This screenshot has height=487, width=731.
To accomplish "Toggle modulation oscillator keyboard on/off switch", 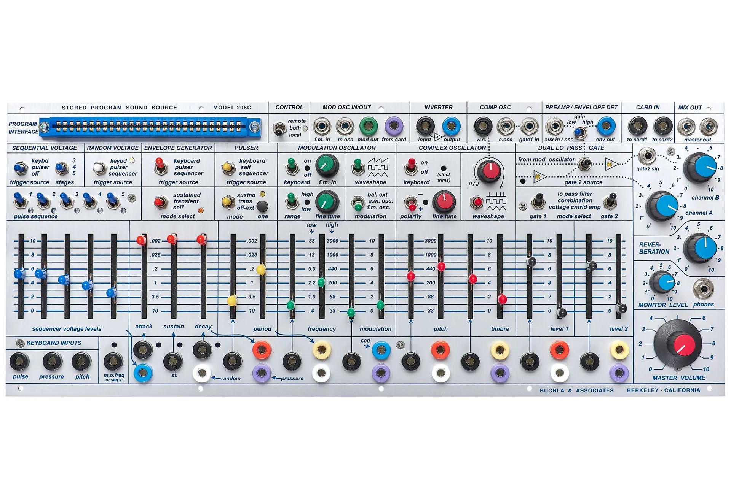I will point(292,167).
